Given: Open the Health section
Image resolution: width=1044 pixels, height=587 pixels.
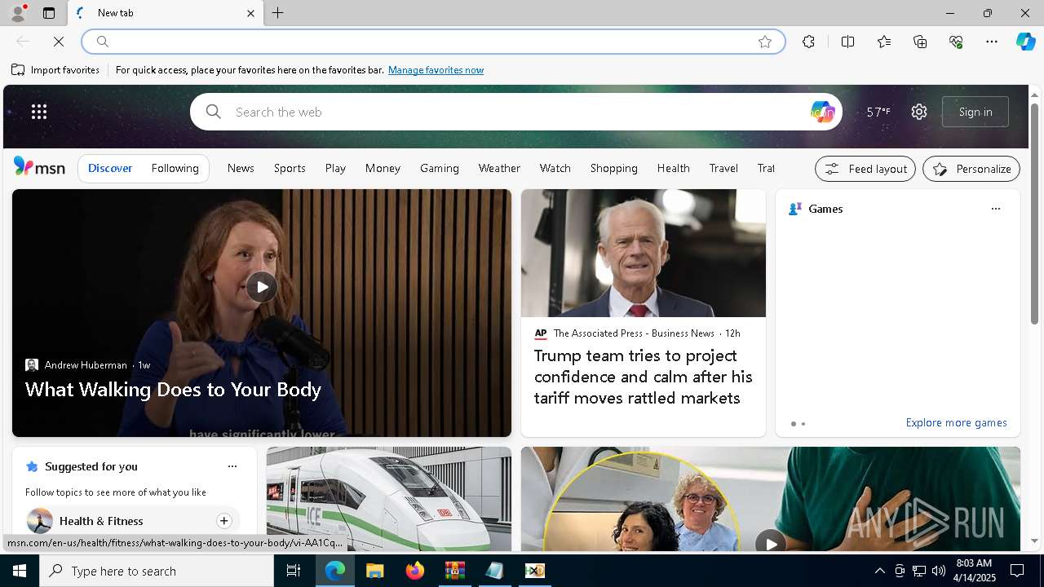Looking at the screenshot, I should pos(674,168).
